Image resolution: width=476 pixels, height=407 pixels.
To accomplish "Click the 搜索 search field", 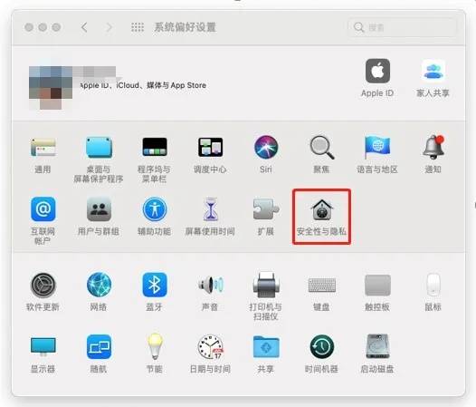I will [x=402, y=27].
